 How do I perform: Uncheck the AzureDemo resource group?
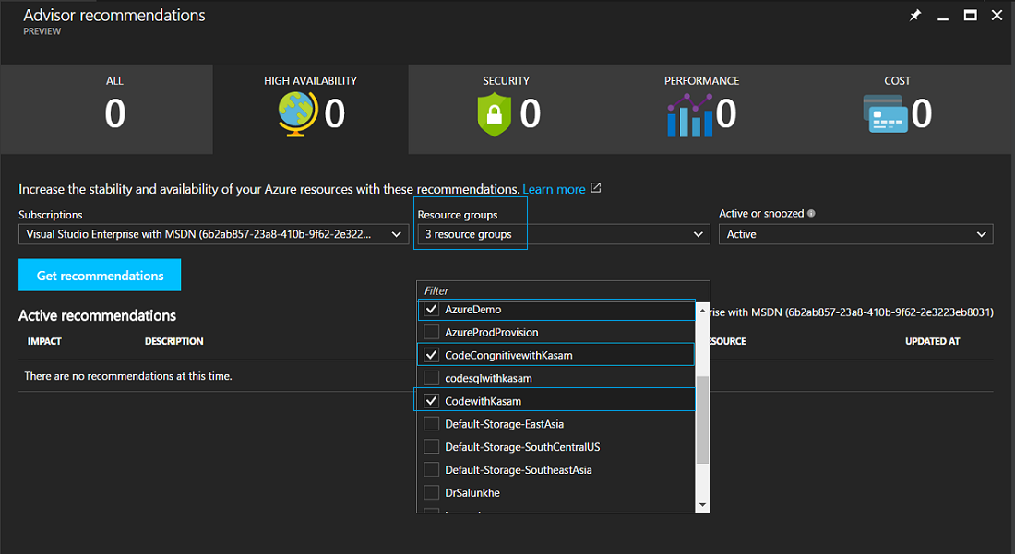pos(431,310)
